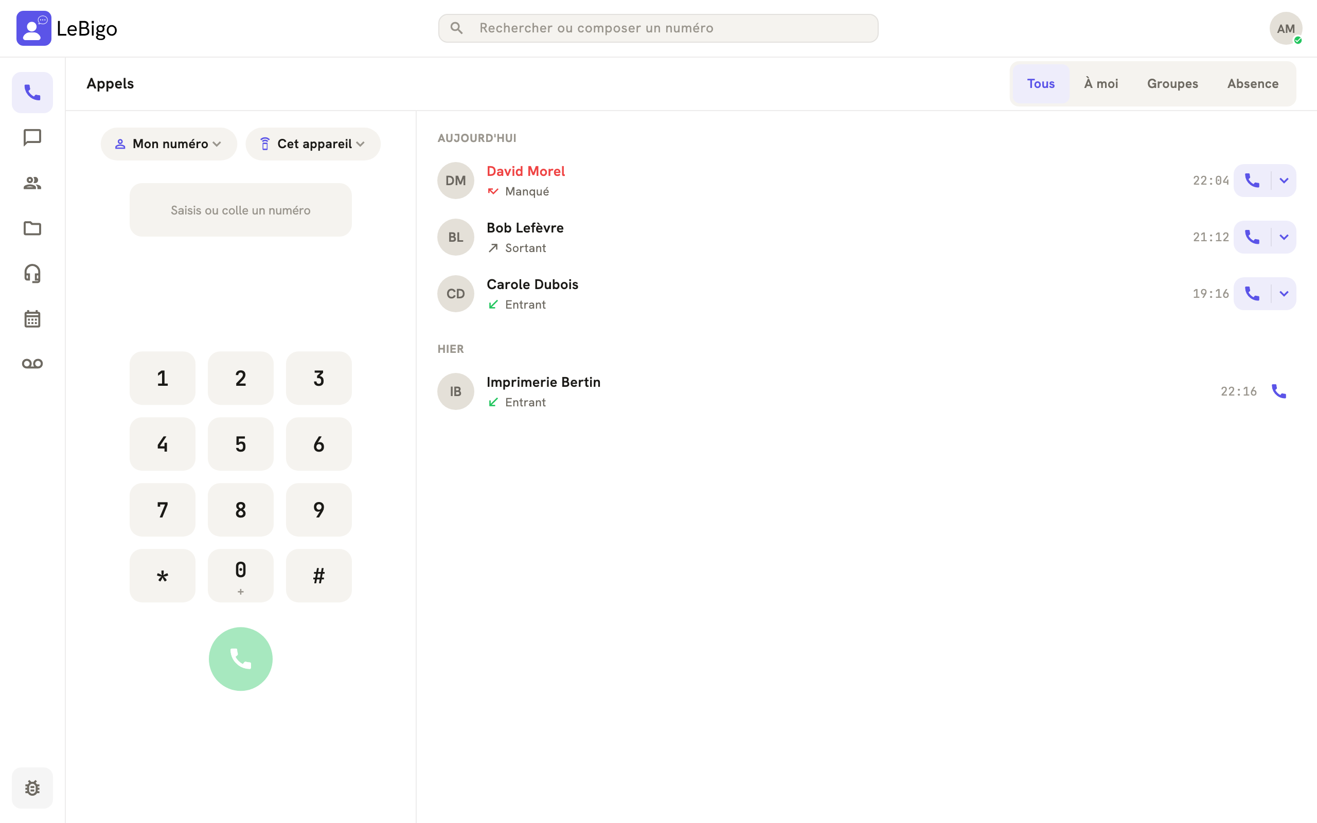Click the DM avatar of David Morel
Screen dimensions: 1317x823
pos(455,181)
